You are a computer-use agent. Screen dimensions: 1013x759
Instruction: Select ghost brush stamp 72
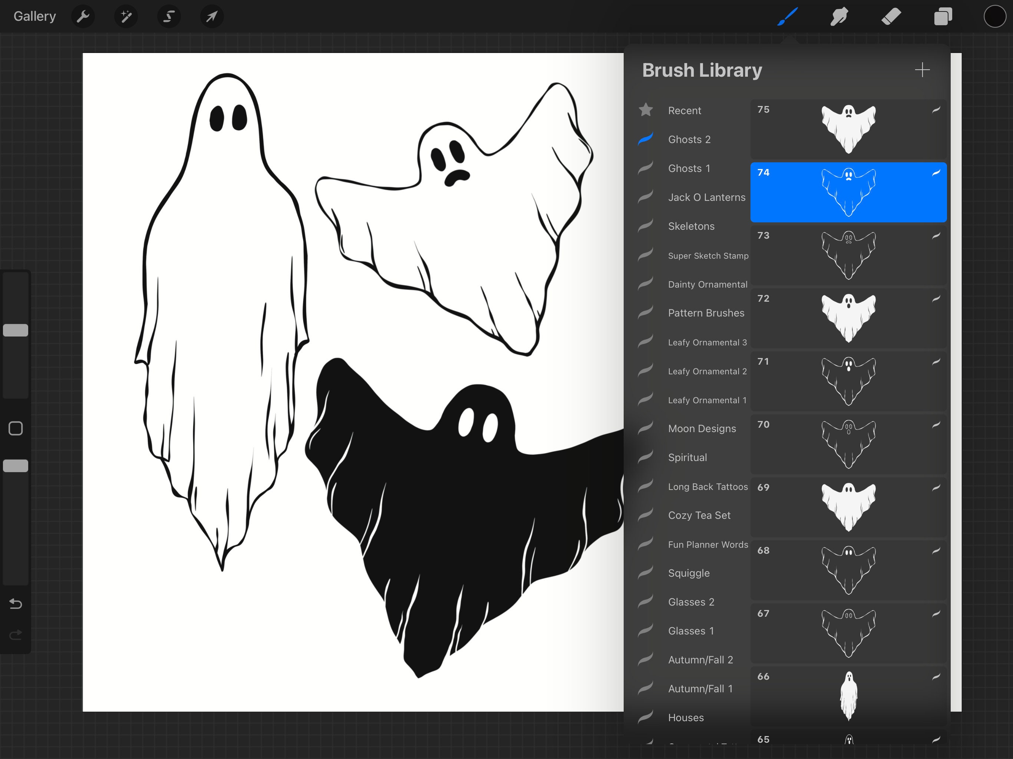[848, 318]
